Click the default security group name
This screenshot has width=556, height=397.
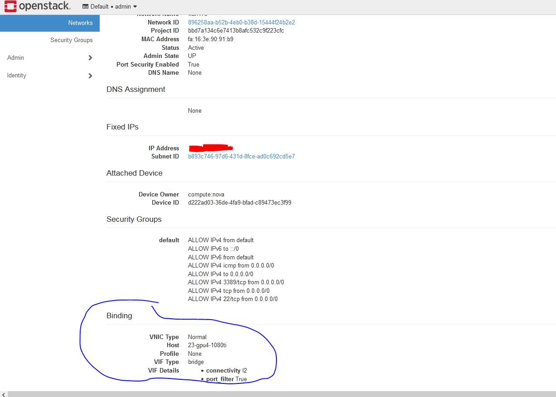(169, 240)
